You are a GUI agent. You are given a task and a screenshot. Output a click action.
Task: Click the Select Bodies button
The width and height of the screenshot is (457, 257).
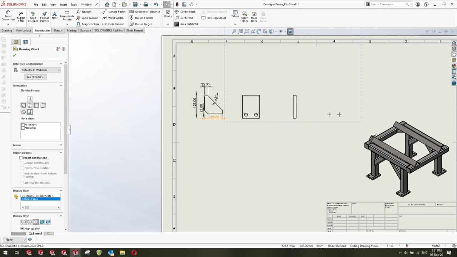point(36,77)
